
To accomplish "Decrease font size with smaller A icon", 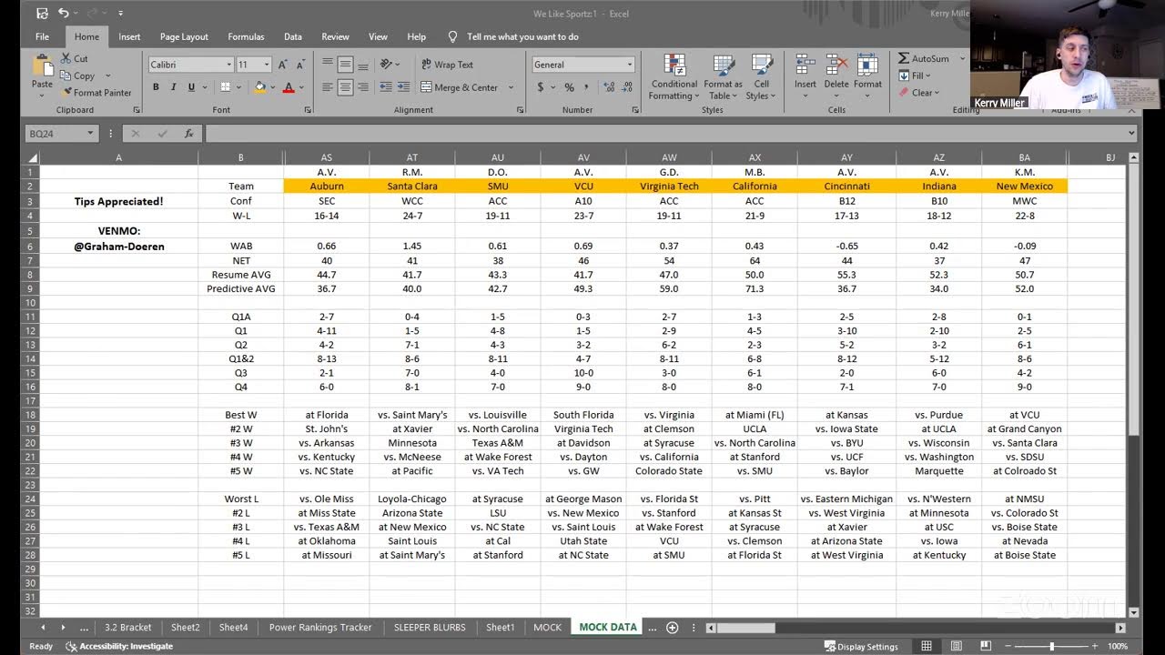I will point(300,65).
